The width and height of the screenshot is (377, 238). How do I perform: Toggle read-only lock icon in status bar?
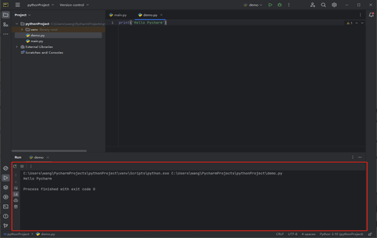coord(370,234)
